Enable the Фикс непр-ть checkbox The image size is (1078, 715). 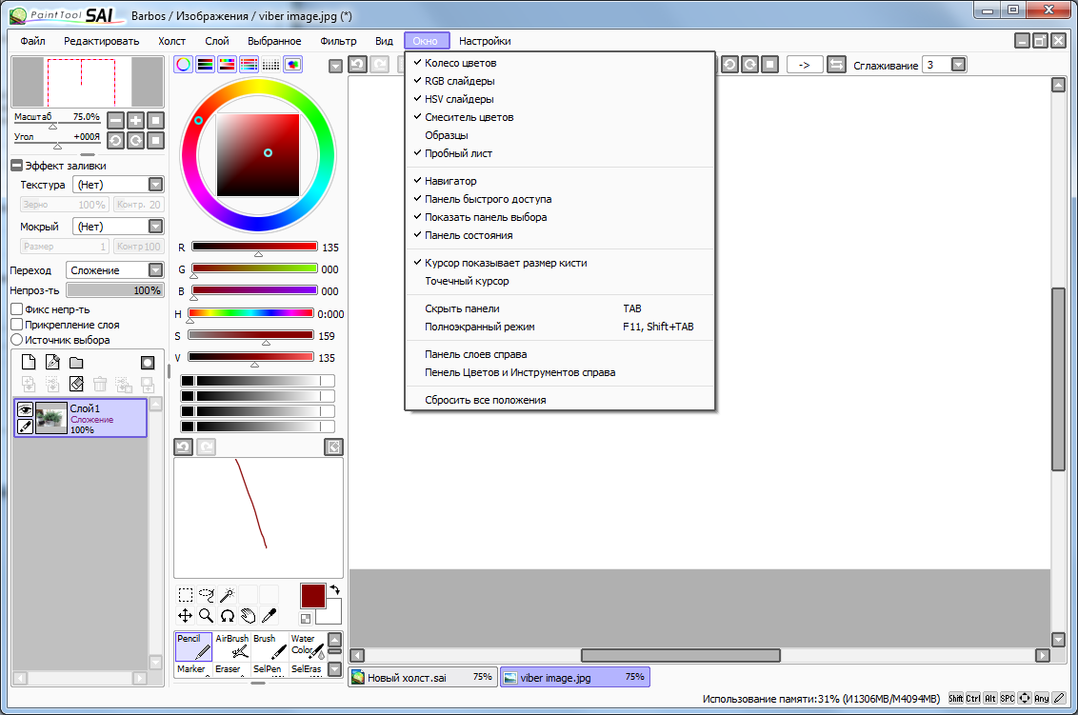click(17, 309)
